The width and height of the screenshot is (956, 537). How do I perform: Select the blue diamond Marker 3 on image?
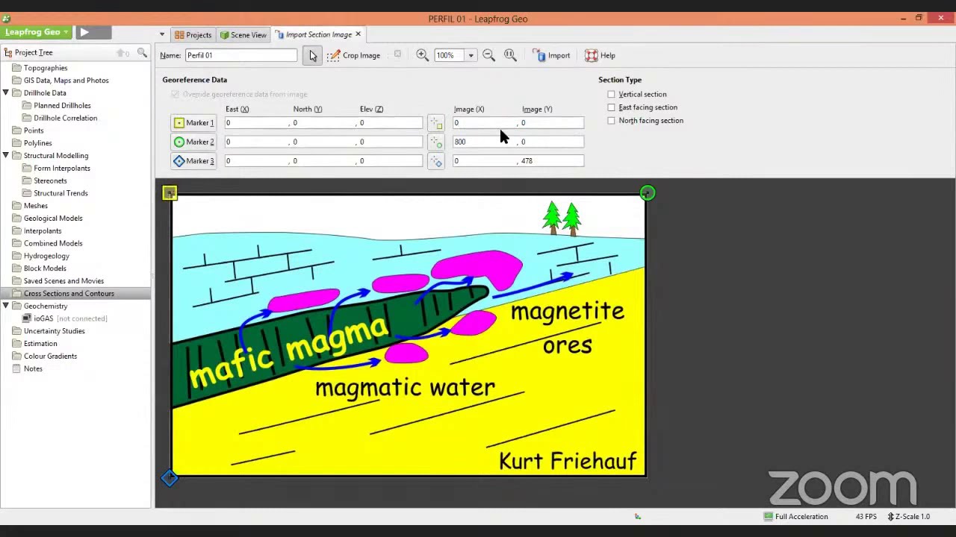pos(170,478)
